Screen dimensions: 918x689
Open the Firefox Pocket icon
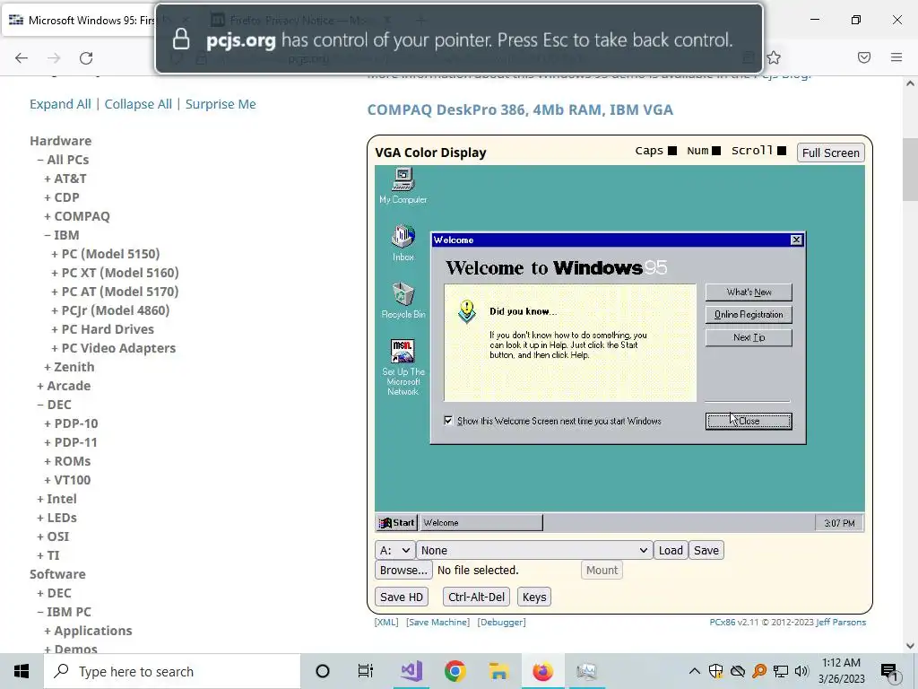[863, 57]
